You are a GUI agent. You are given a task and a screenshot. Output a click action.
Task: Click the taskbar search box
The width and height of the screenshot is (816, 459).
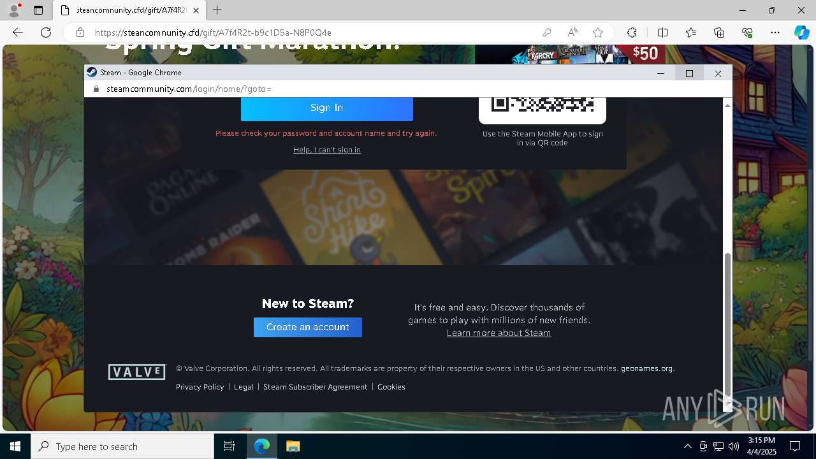[122, 446]
